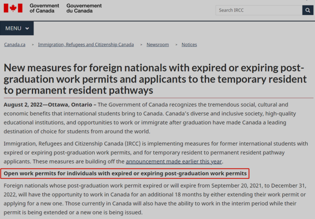Click the 'August 2, 2022—Ottawa, Ontario' dateline
Screen dimensions: 315x219
click(x=48, y=105)
